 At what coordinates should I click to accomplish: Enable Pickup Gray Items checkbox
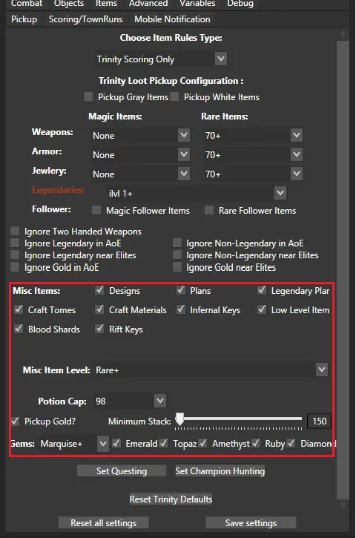[x=88, y=96]
